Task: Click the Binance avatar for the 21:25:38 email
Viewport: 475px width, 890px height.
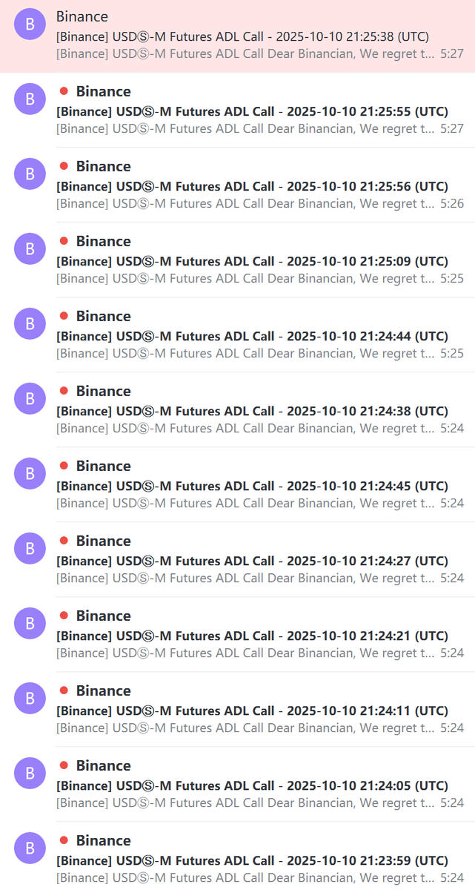Action: pyautogui.click(x=30, y=24)
